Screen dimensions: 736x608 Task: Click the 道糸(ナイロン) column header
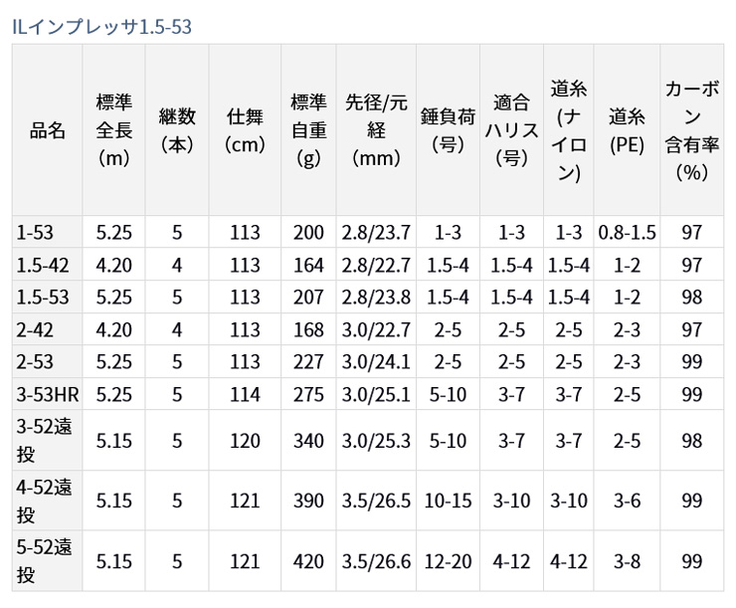point(568,130)
